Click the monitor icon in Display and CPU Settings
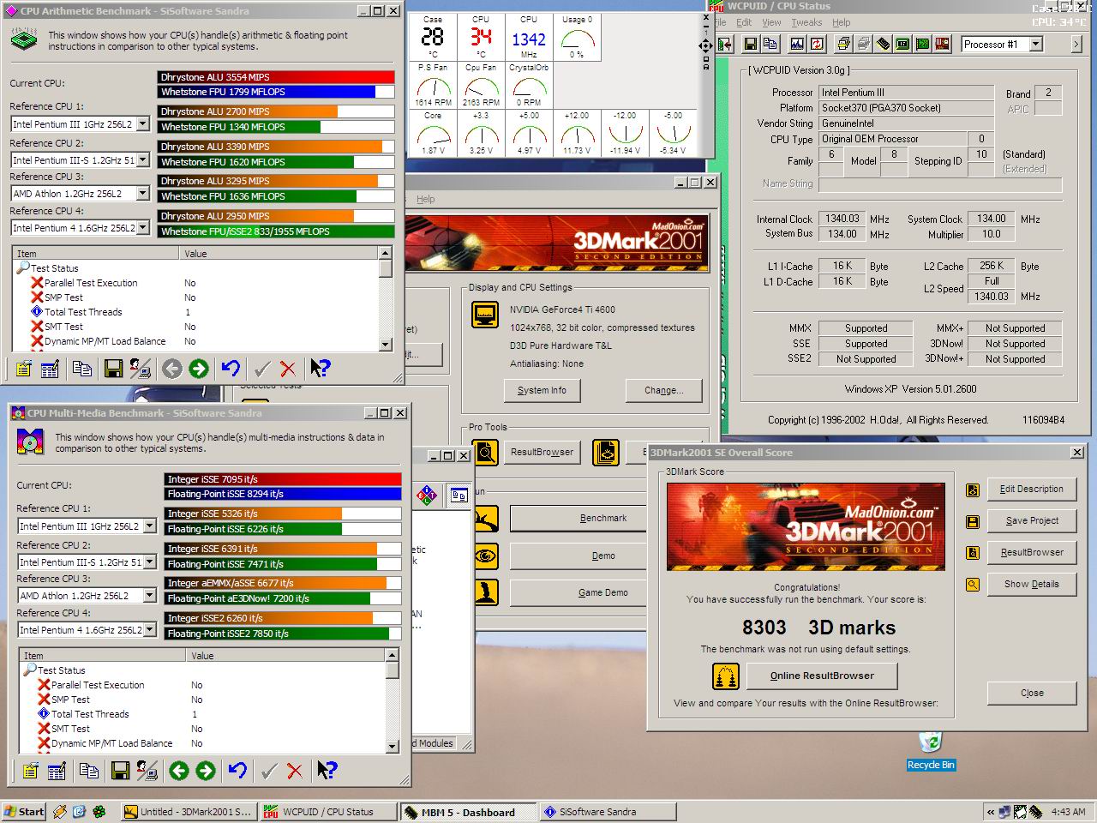1097x823 pixels. 485,315
